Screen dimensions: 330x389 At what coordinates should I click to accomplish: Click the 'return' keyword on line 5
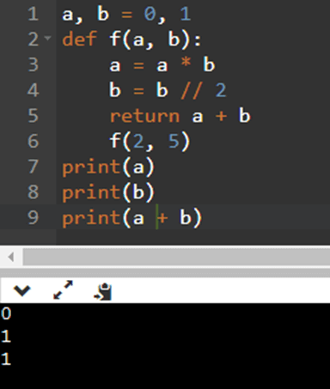pyautogui.click(x=144, y=116)
